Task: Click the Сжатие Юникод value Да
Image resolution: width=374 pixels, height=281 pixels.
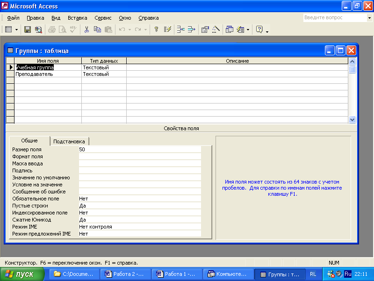Action: [x=140, y=220]
